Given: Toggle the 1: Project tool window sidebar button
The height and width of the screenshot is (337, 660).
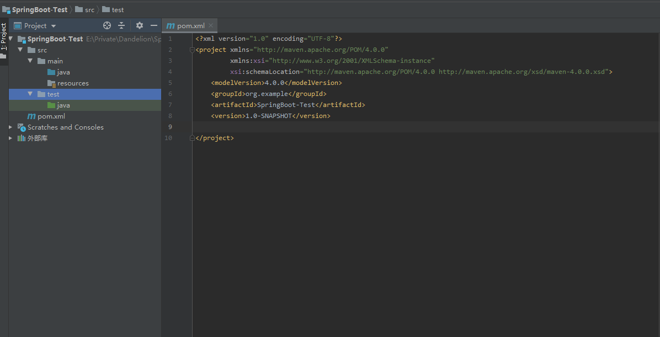Looking at the screenshot, I should pyautogui.click(x=4, y=37).
